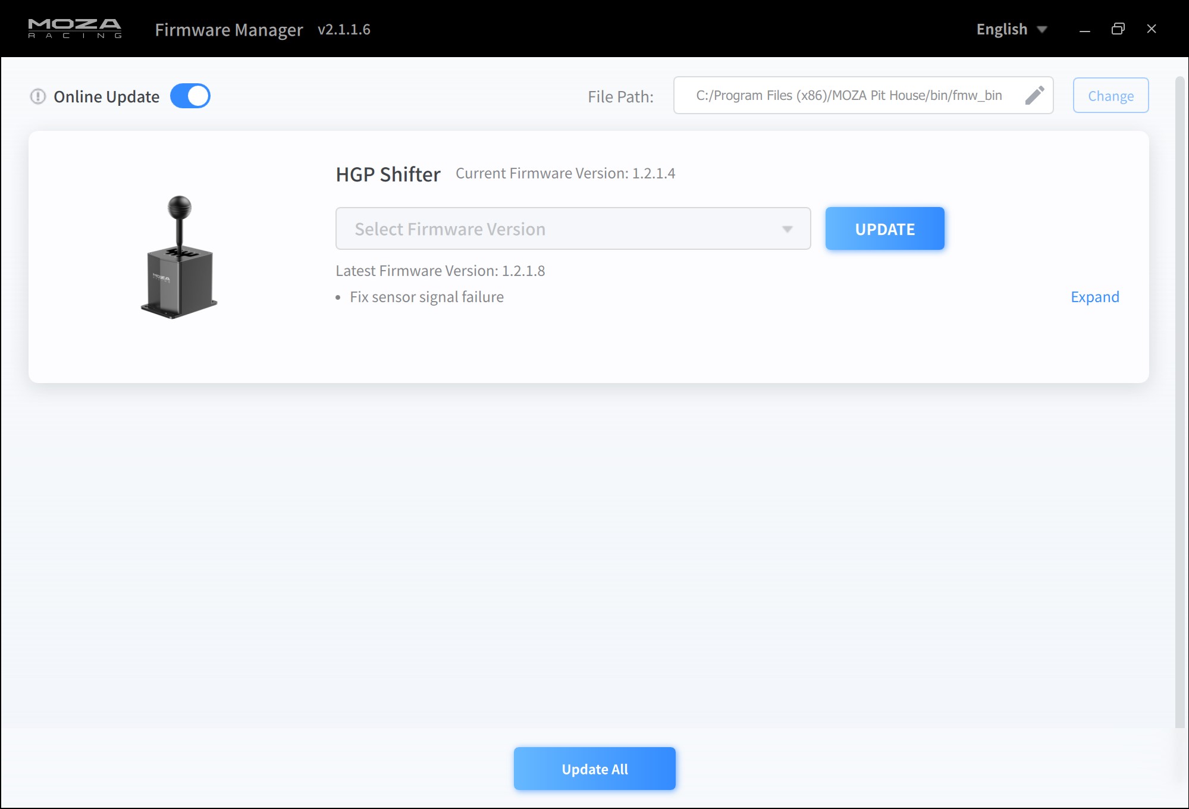
Task: Click the "Current Firmware Version: 1.2.1.4" text
Action: (x=566, y=173)
